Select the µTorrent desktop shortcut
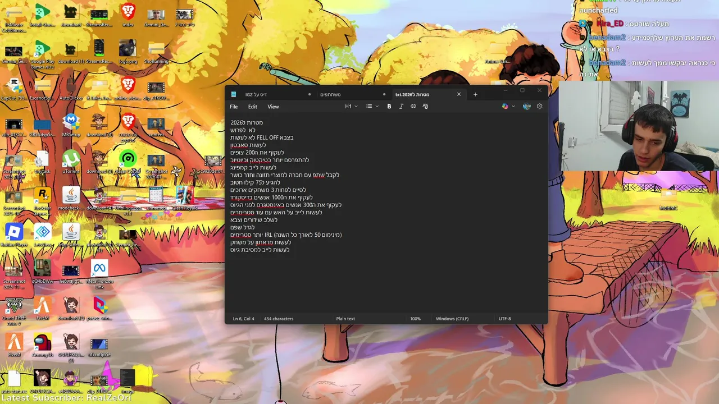This screenshot has width=719, height=404. coord(71,162)
